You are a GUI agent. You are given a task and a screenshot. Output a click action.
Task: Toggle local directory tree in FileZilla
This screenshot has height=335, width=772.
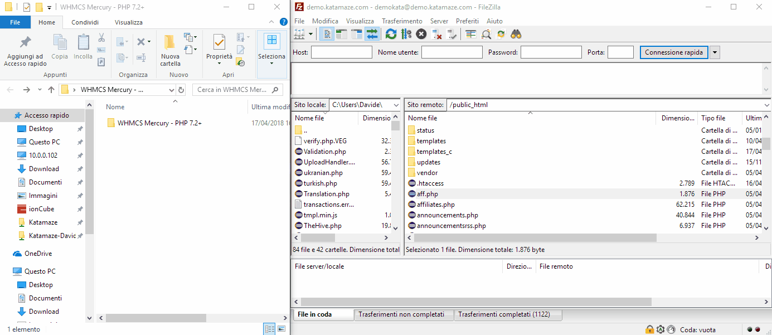342,34
